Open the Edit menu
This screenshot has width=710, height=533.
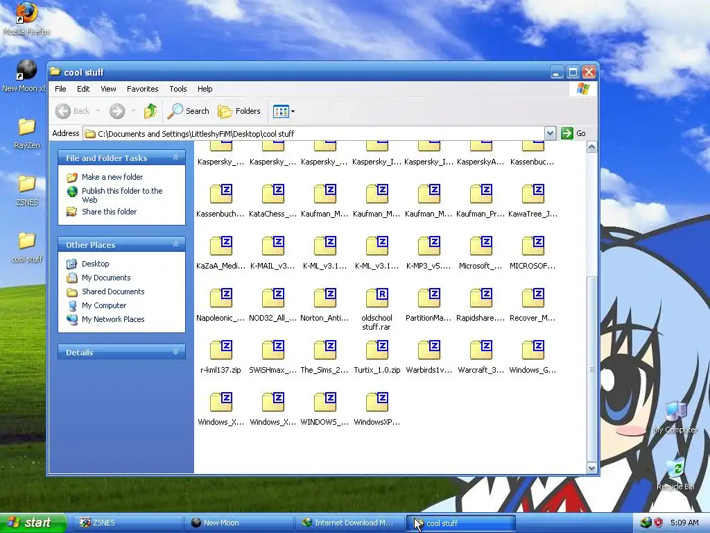pyautogui.click(x=83, y=89)
